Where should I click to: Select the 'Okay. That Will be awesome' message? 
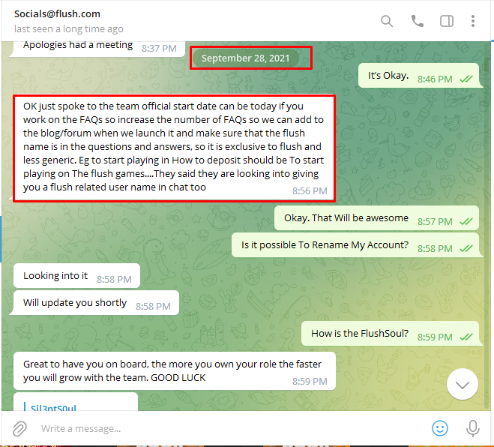376,218
